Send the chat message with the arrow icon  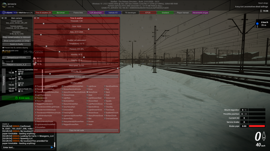coord(52,147)
